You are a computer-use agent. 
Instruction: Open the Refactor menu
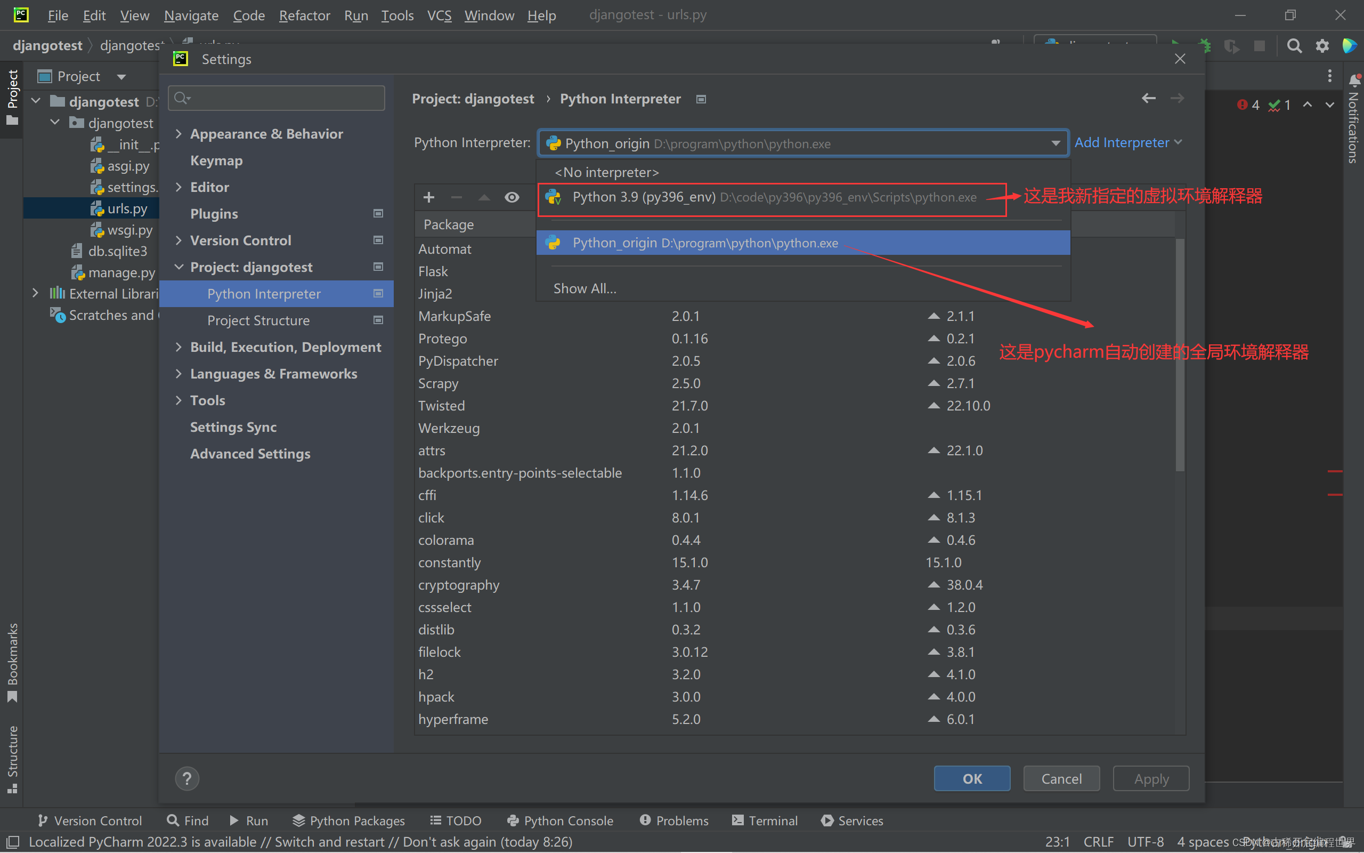click(x=304, y=15)
